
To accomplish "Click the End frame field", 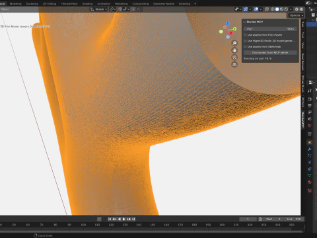I will (294, 219).
